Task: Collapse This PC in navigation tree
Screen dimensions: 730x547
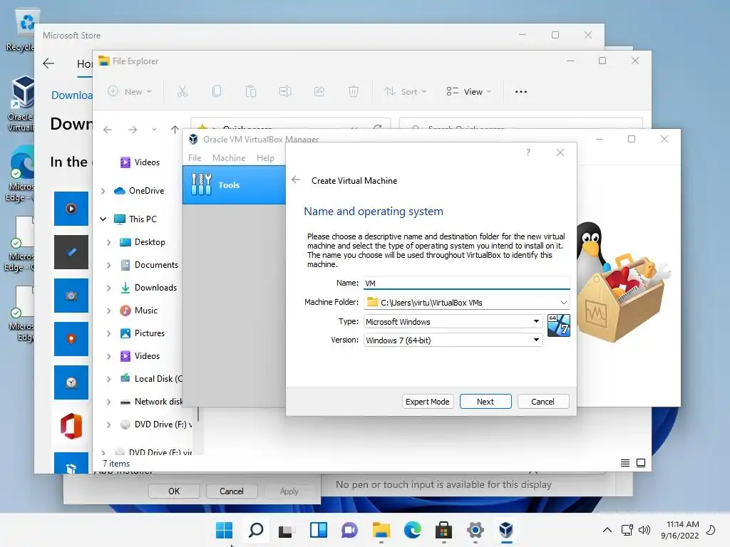Action: 103,219
